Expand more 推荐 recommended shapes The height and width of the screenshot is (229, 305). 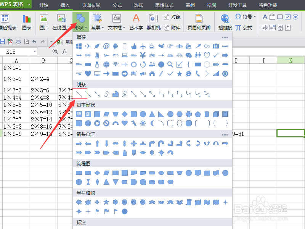point(225,37)
